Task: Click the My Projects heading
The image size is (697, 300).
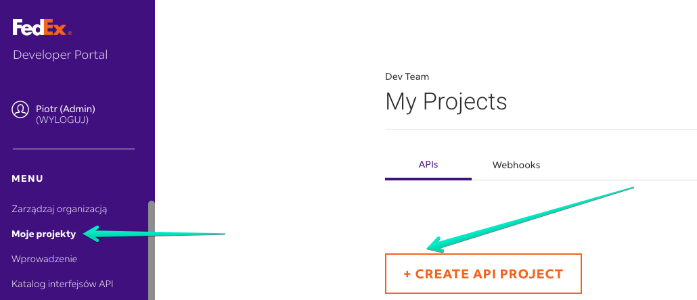Action: click(x=446, y=101)
